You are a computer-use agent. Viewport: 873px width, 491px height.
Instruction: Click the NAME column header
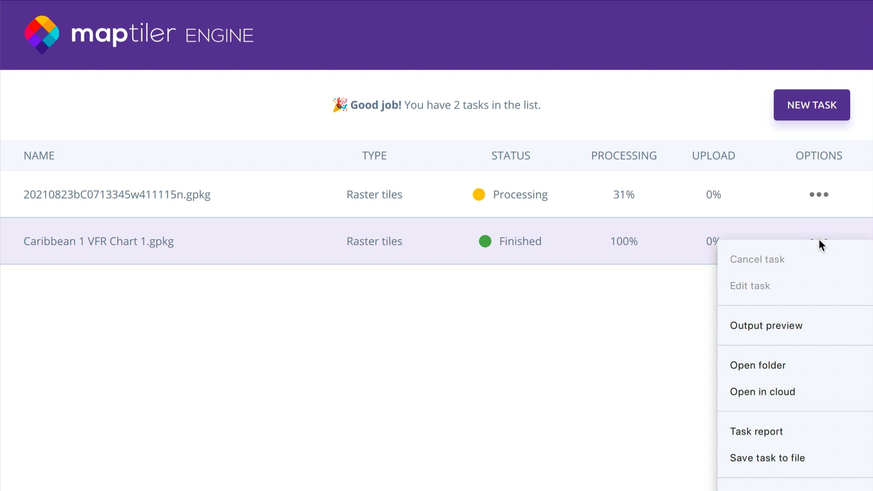click(x=39, y=156)
